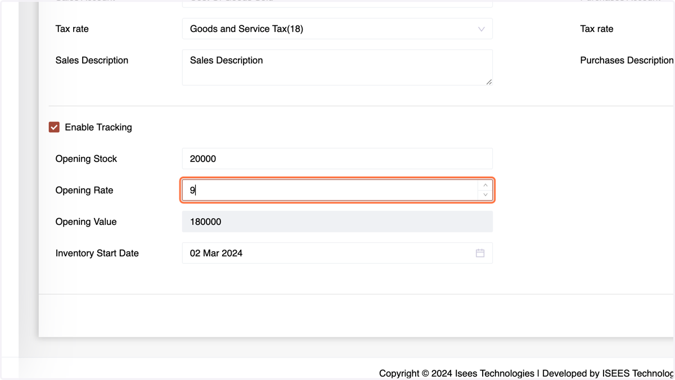The width and height of the screenshot is (675, 380).
Task: Click the Inventory Start Date field
Action: coord(337,253)
